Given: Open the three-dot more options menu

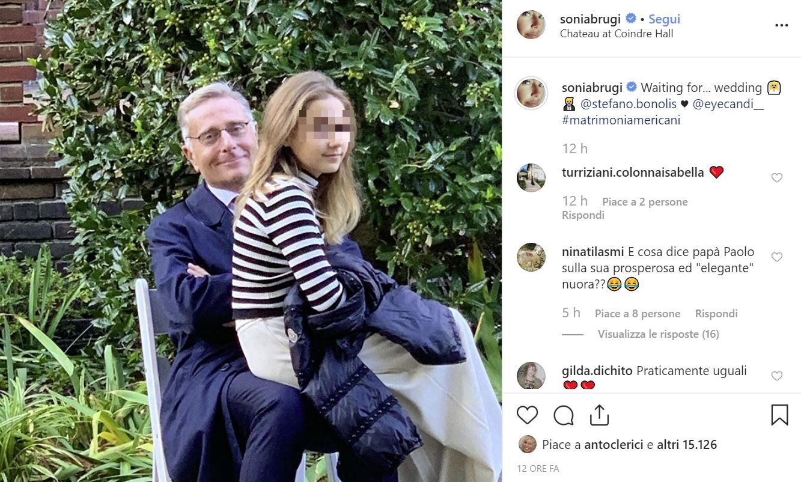Looking at the screenshot, I should 781,25.
